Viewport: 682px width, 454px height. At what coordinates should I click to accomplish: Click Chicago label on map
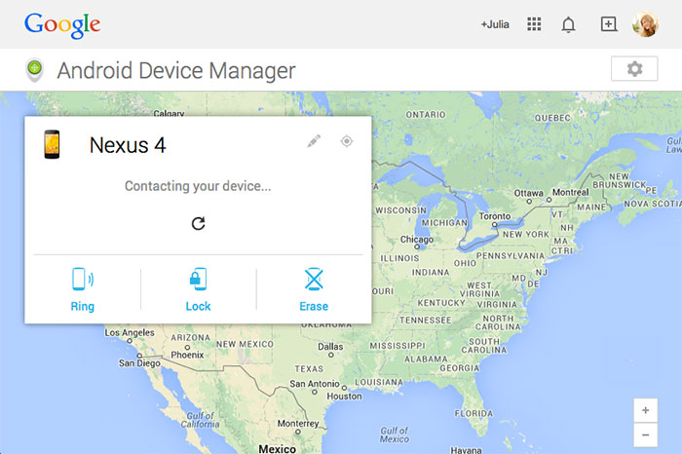click(417, 240)
